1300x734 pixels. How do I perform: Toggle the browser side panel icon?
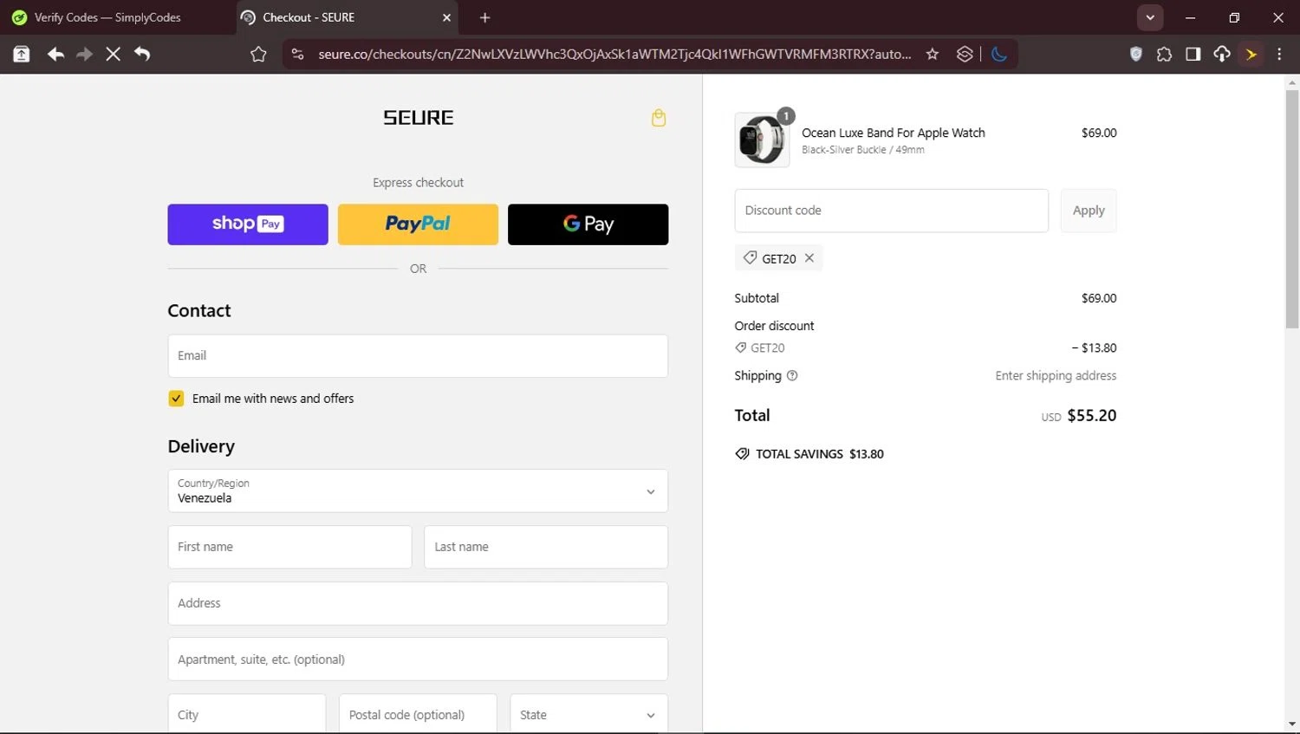[1193, 54]
